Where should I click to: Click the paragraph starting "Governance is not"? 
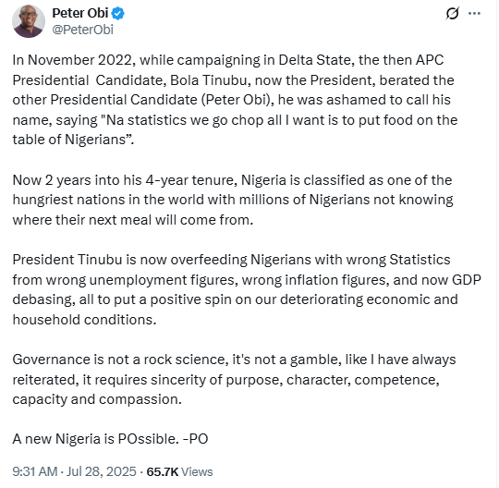pos(234,380)
